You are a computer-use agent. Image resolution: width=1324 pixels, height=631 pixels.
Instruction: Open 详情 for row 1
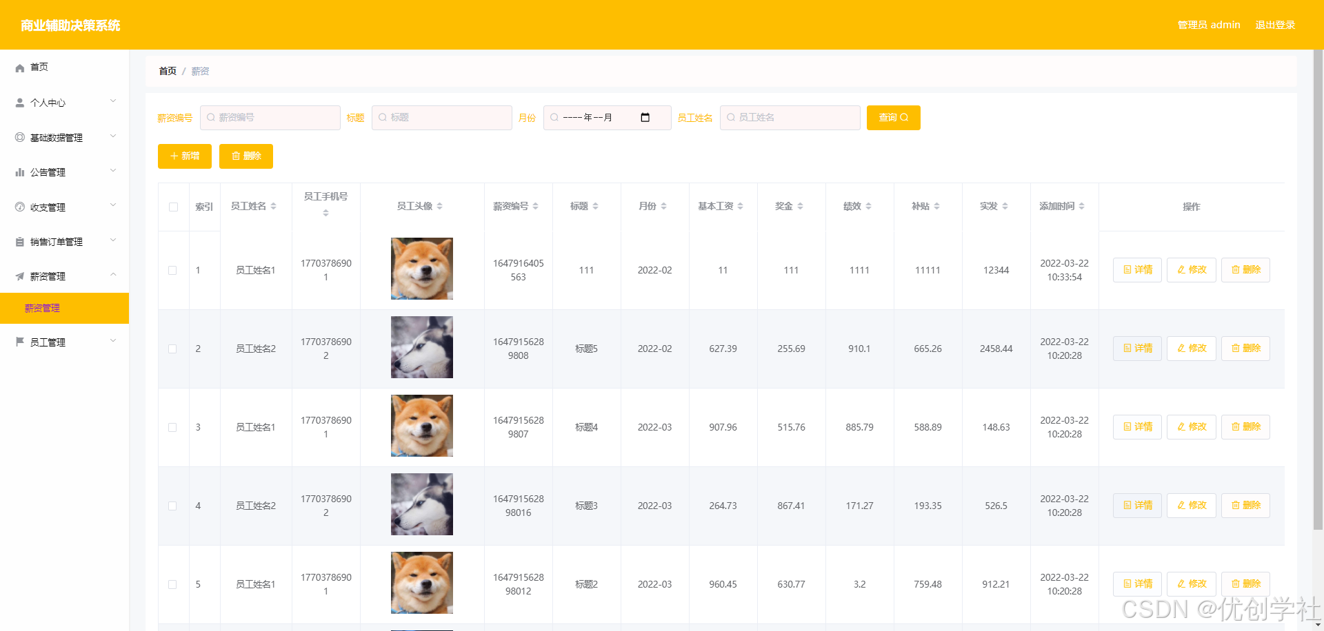point(1138,270)
